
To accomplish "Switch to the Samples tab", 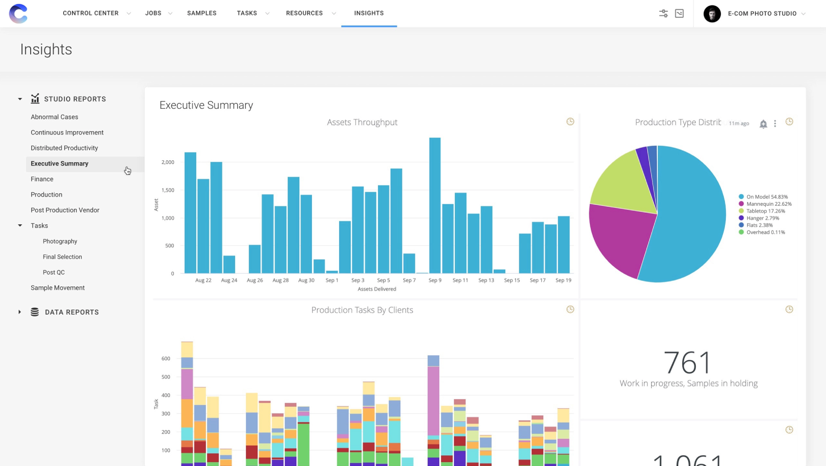I will click(x=202, y=13).
